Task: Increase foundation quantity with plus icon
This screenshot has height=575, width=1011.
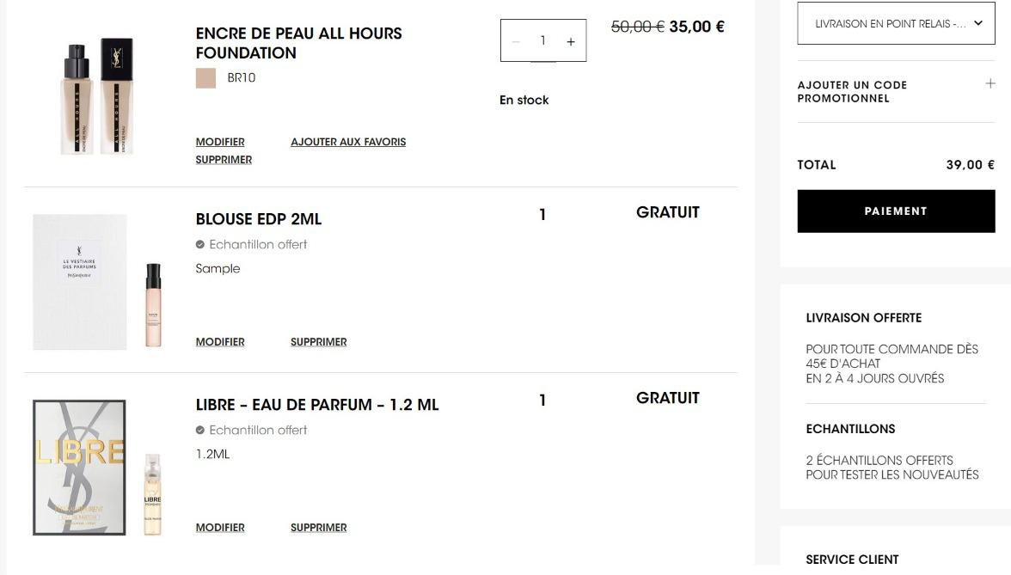Action: (570, 42)
